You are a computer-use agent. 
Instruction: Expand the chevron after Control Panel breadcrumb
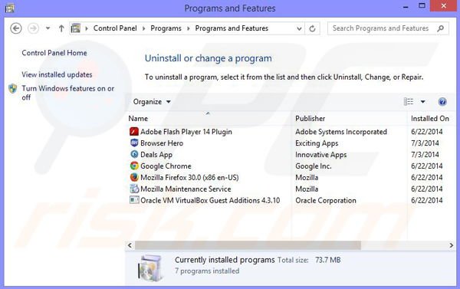144,28
